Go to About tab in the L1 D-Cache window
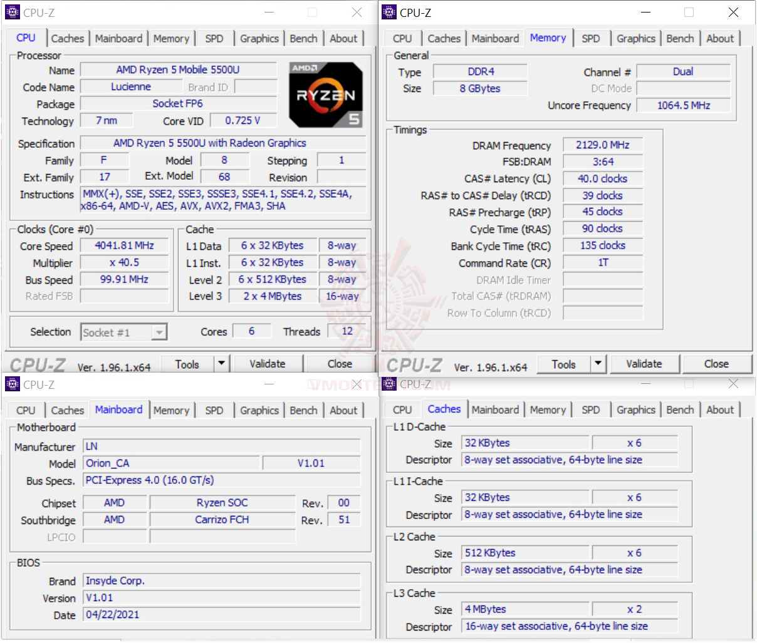 coord(720,409)
